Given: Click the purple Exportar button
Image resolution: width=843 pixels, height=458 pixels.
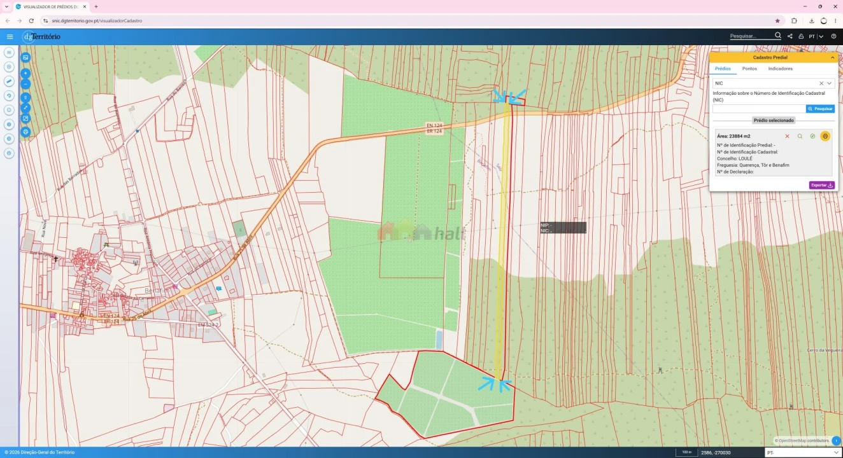Looking at the screenshot, I should tap(822, 185).
